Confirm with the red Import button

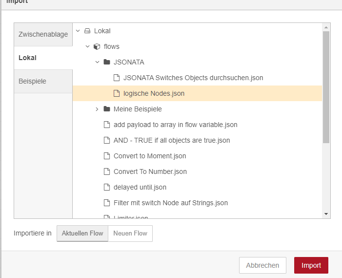[311, 265]
